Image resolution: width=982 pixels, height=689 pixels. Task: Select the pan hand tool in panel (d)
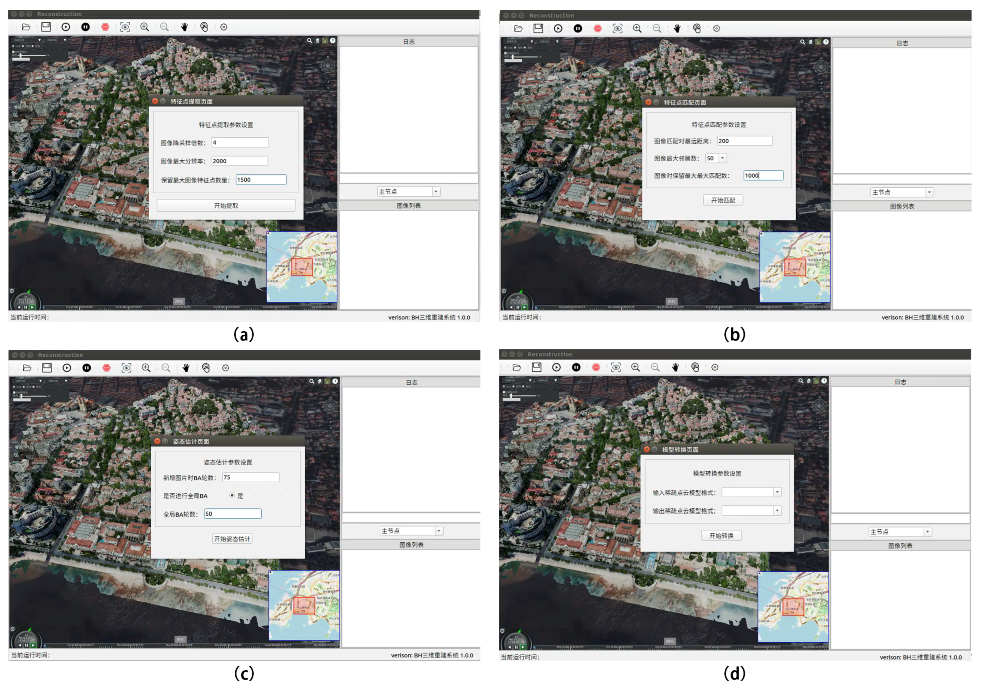point(675,367)
